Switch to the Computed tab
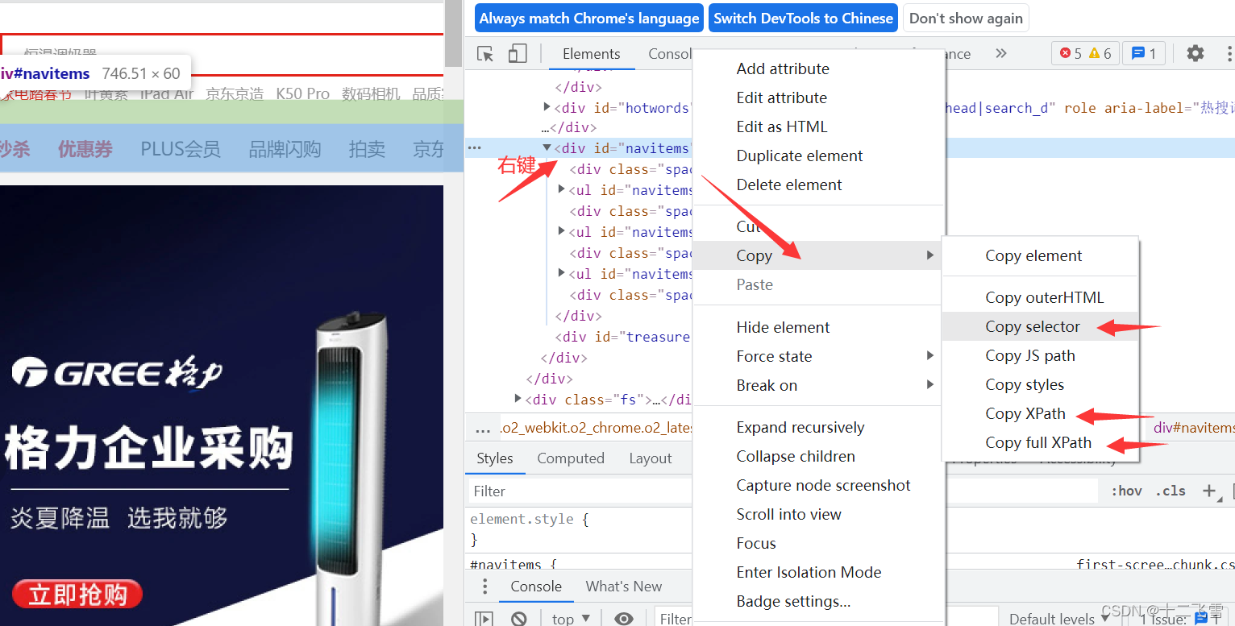 (x=571, y=458)
